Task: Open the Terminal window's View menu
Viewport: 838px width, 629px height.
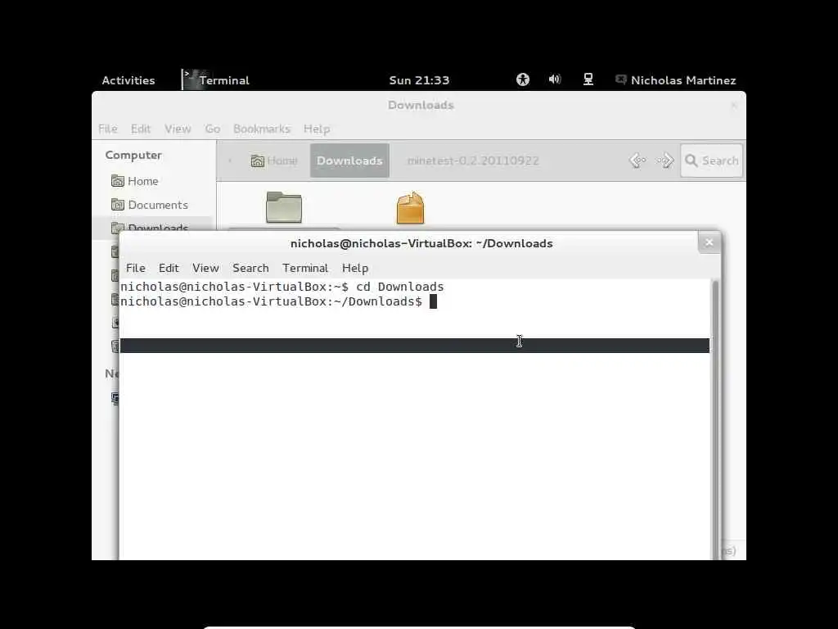Action: click(x=205, y=268)
